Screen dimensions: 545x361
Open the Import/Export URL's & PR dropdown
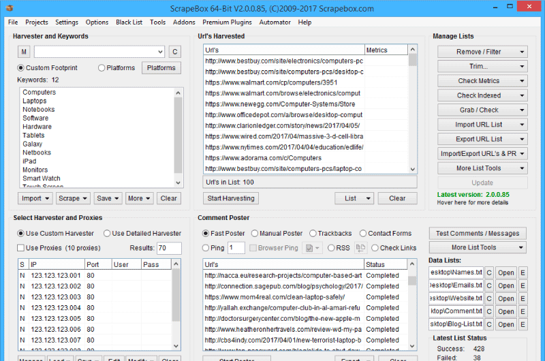tap(482, 154)
